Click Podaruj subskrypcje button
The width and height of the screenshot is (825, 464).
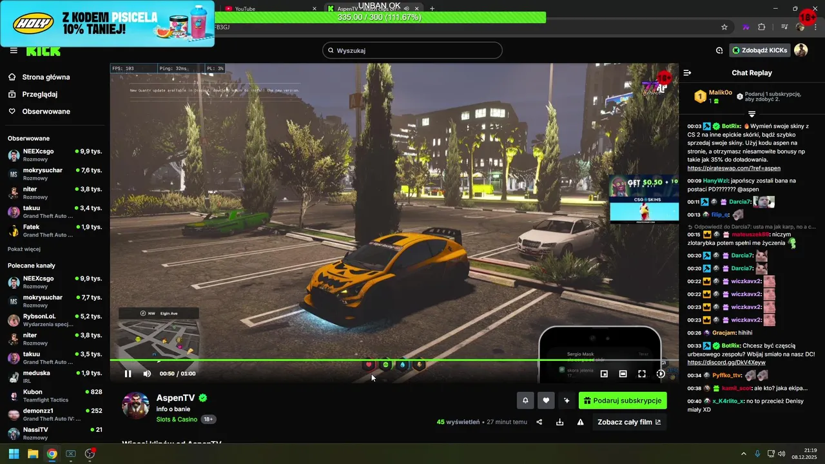[x=623, y=401]
